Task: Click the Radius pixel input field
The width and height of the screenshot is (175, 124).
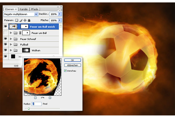Action: tap(37, 104)
